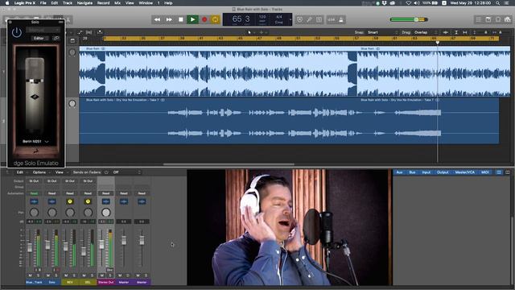The image size is (515, 290).
Task: Click the plug-in link icon
Action: click(x=56, y=38)
